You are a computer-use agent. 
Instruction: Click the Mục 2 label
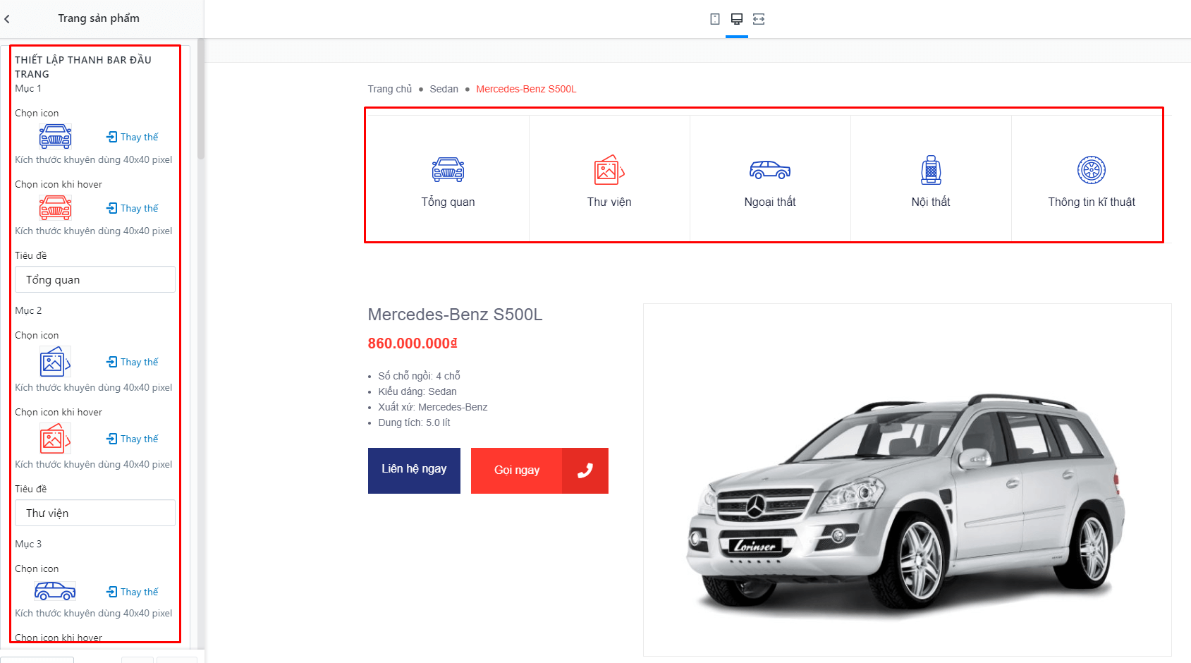28,310
